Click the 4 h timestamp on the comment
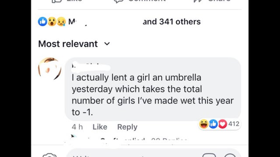 click(77, 127)
